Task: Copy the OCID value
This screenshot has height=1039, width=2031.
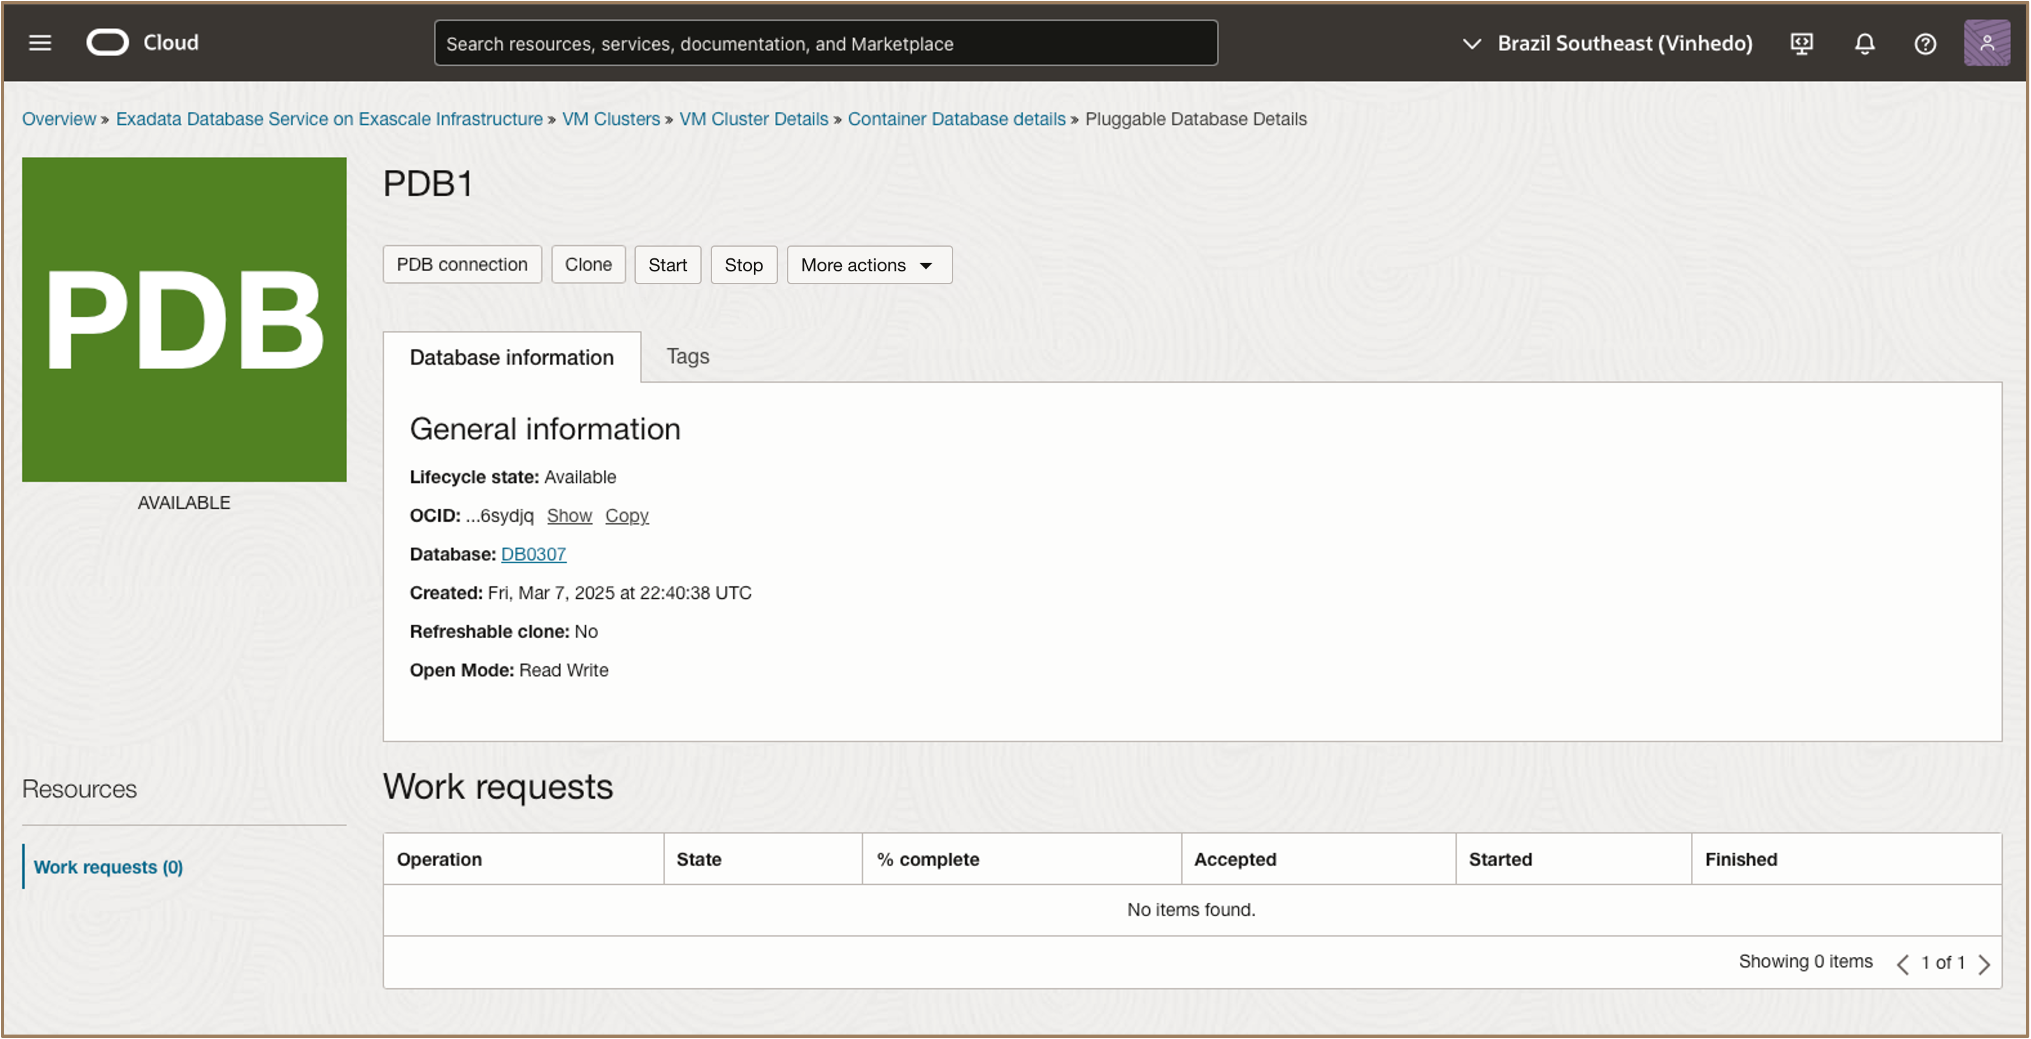Action: click(x=627, y=516)
